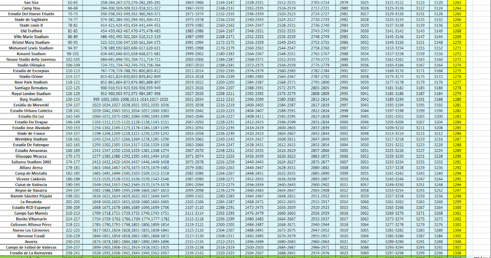
Task: Click the Allianz Arena cell
Action: [32, 168]
